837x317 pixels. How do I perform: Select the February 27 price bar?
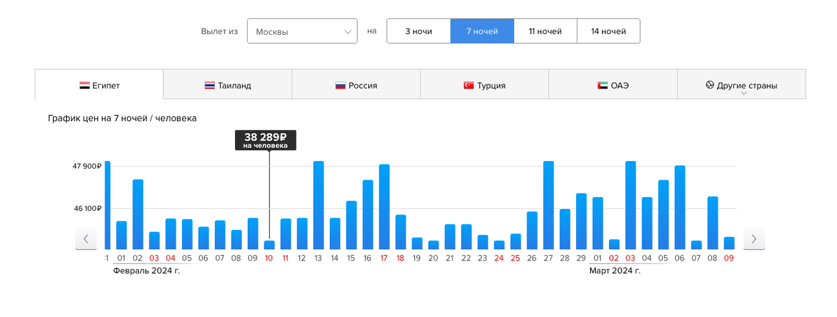click(x=549, y=205)
